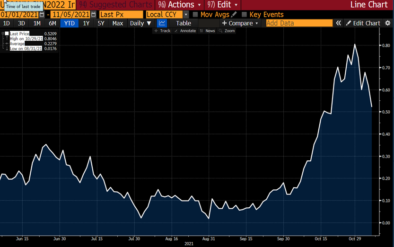Screen dimensions: 394x247
Task: Expand the Local CCY dropdown
Action: point(185,15)
